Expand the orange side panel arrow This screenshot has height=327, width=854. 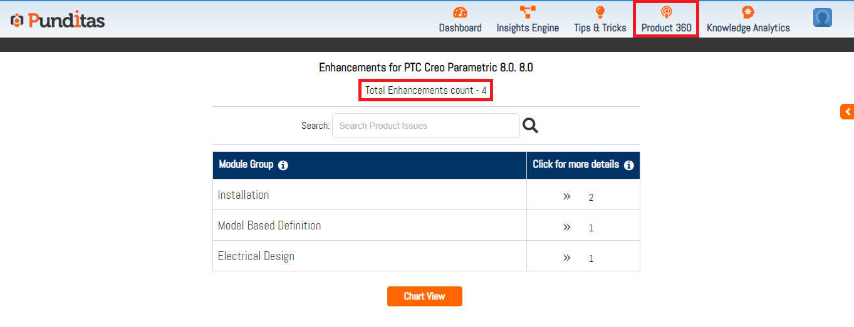847,112
